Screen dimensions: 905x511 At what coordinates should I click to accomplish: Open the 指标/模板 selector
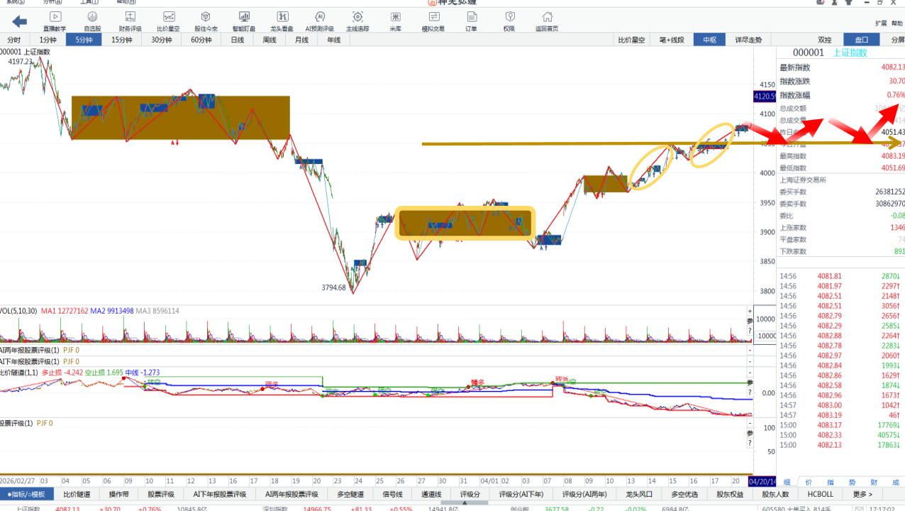[26, 494]
